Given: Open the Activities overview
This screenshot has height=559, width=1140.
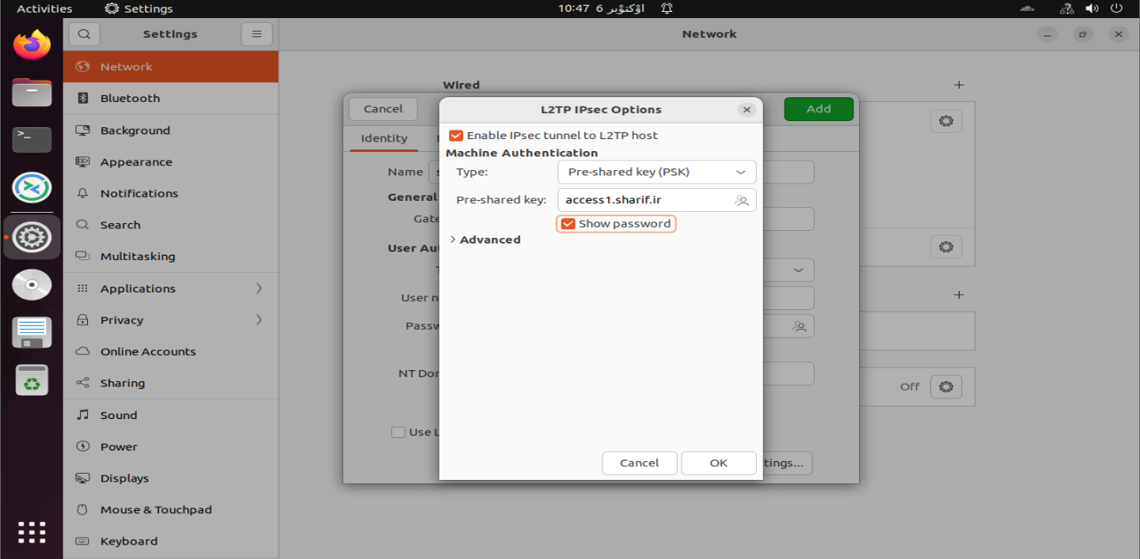Looking at the screenshot, I should [x=44, y=9].
